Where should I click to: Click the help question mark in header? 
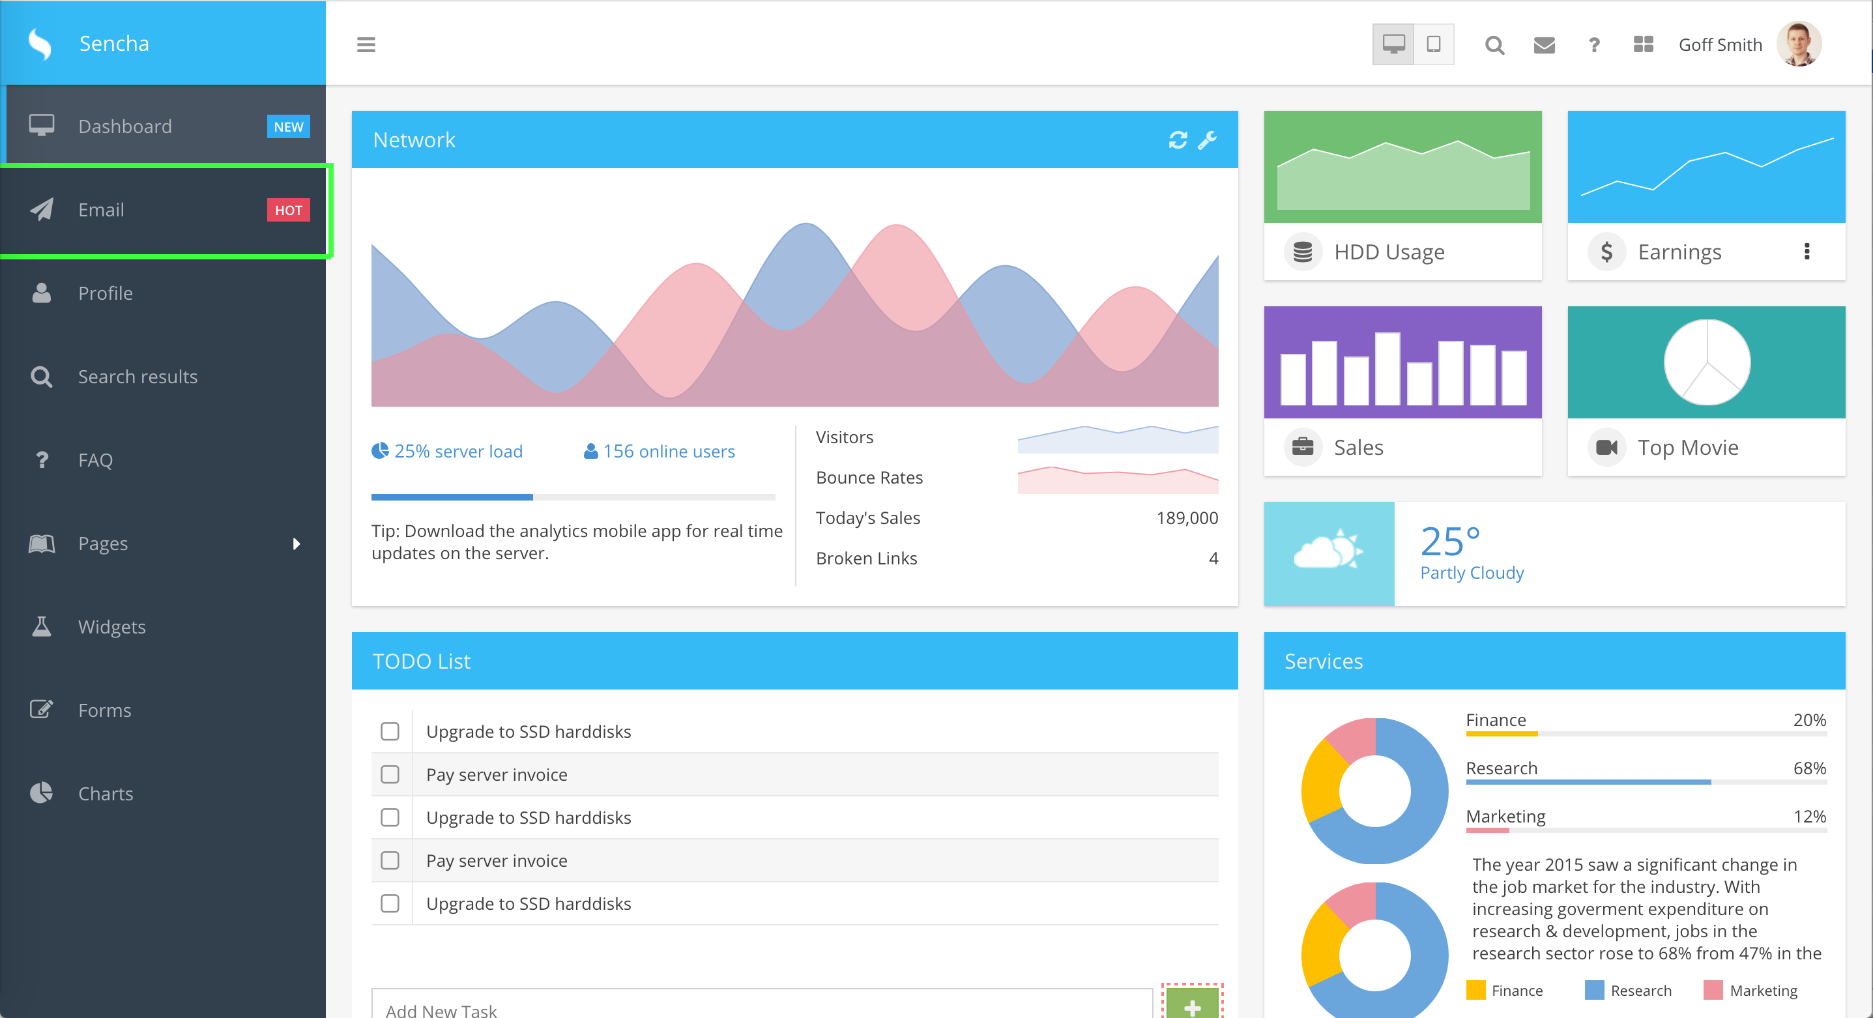pyautogui.click(x=1594, y=45)
